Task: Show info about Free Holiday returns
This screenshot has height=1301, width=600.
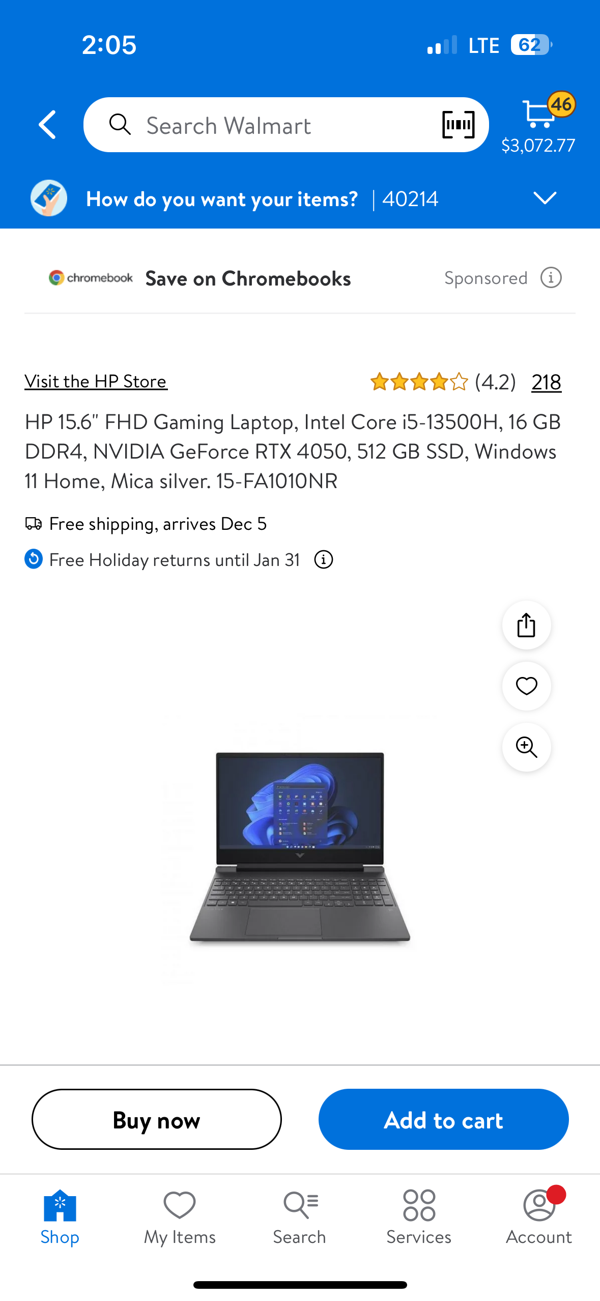Action: click(x=324, y=560)
